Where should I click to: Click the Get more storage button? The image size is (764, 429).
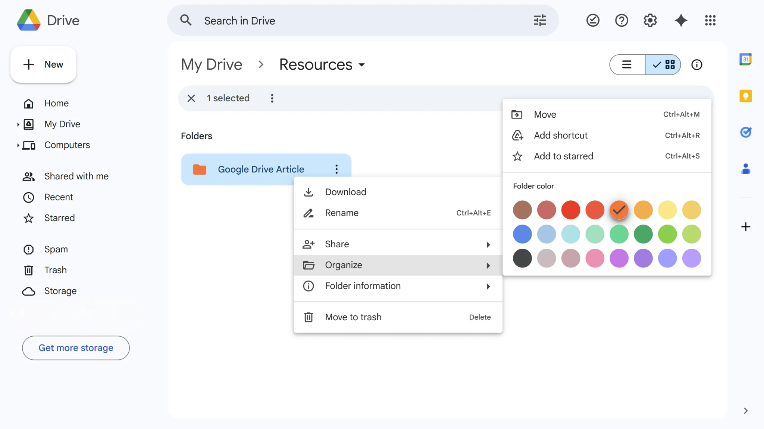click(76, 347)
